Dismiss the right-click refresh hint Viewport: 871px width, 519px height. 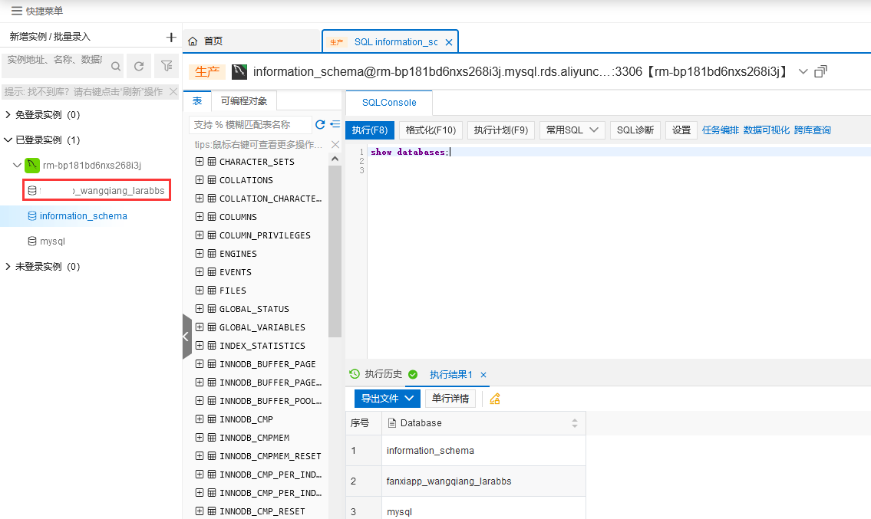pos(173,91)
